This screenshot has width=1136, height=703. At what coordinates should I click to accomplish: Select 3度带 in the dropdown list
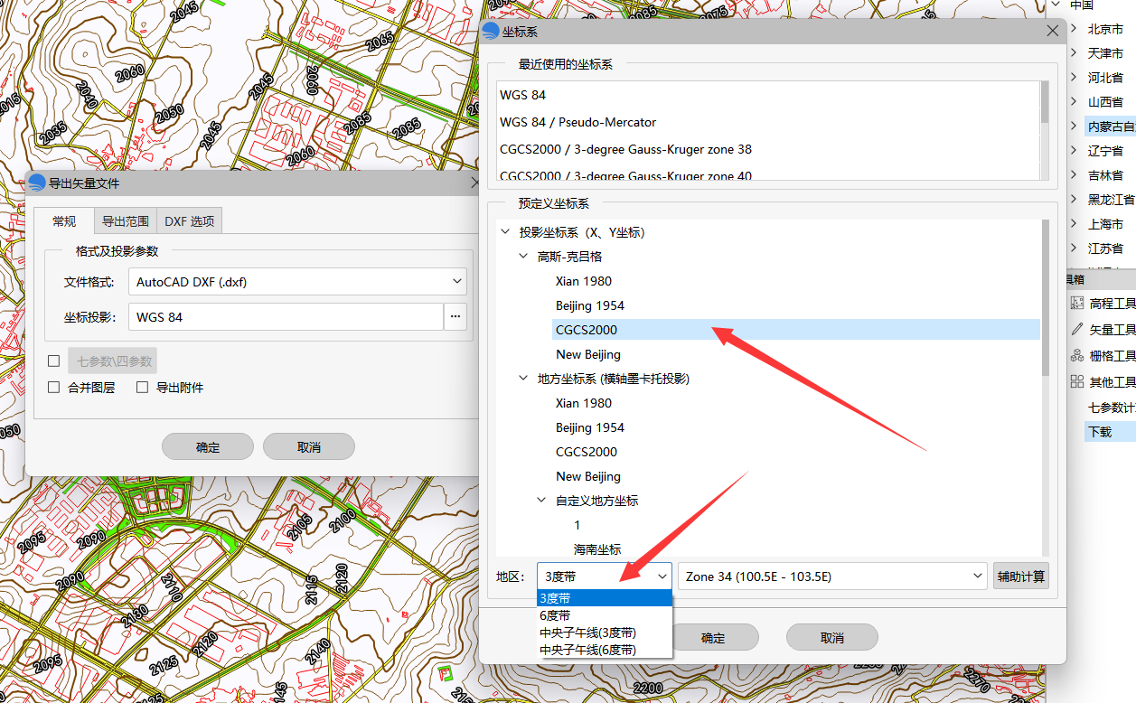[605, 598]
